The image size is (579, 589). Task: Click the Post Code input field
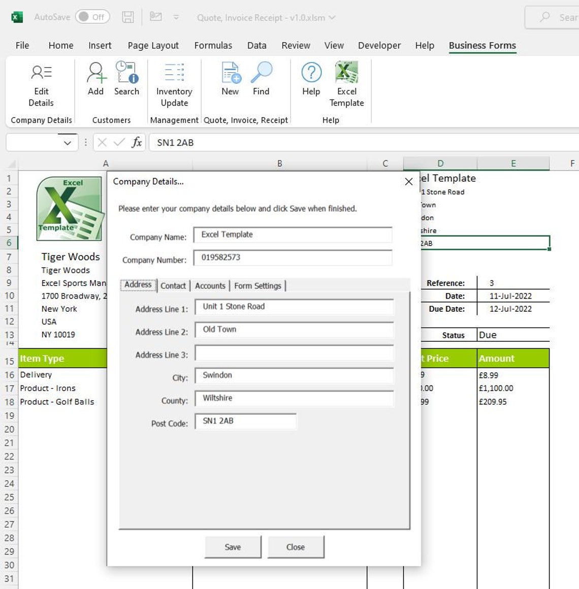(x=246, y=421)
